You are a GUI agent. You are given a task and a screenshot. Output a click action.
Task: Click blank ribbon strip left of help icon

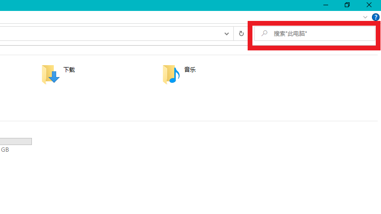click(190, 17)
